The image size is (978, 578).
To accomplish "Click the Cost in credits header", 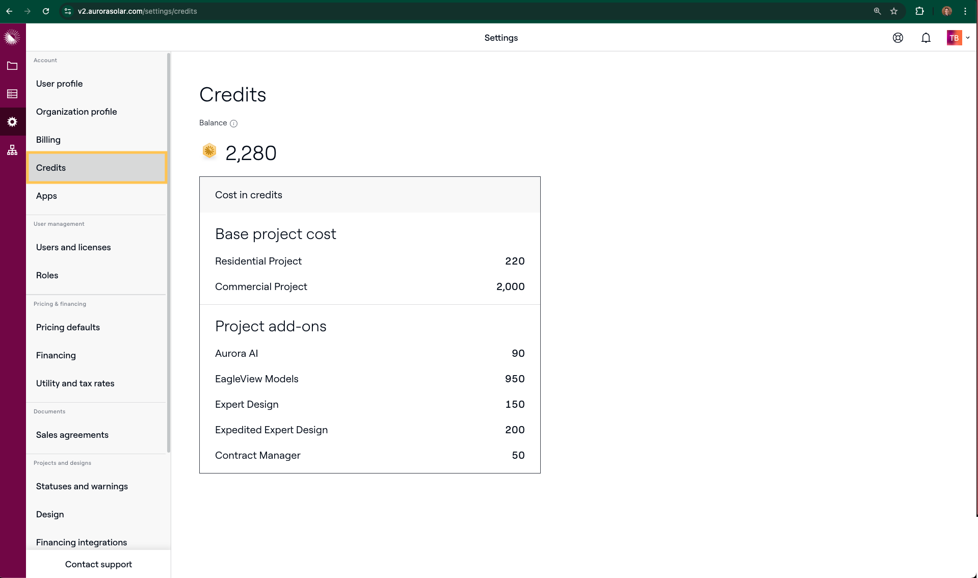I will [x=369, y=195].
